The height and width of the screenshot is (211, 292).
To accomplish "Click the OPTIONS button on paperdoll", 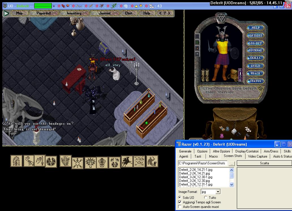I will point(255,35).
